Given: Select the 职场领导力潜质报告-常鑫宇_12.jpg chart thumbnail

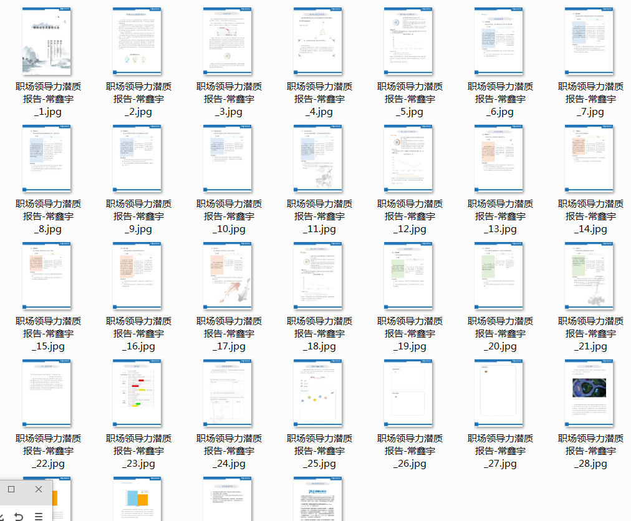Looking at the screenshot, I should [x=408, y=158].
